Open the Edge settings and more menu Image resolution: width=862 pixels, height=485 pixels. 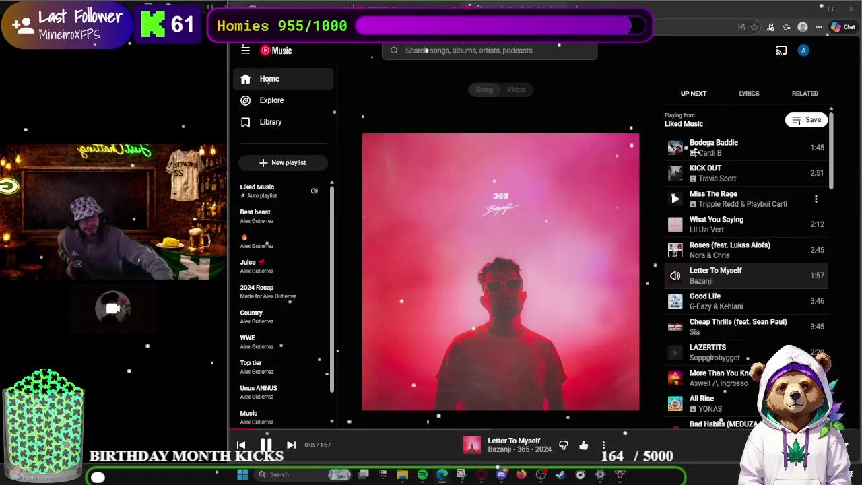(820, 27)
